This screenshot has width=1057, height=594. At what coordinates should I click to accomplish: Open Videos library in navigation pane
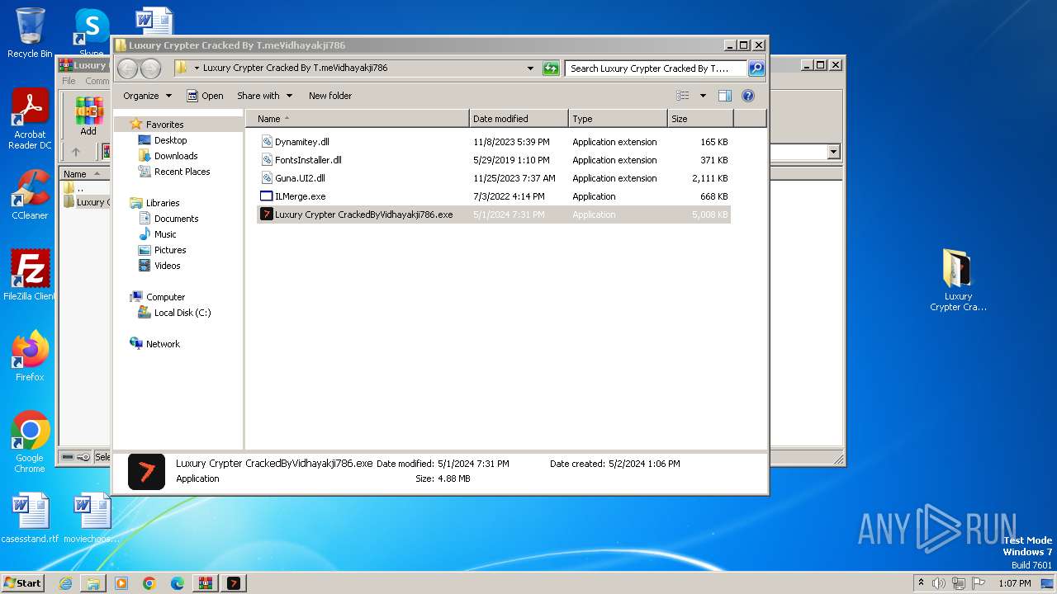[167, 266]
